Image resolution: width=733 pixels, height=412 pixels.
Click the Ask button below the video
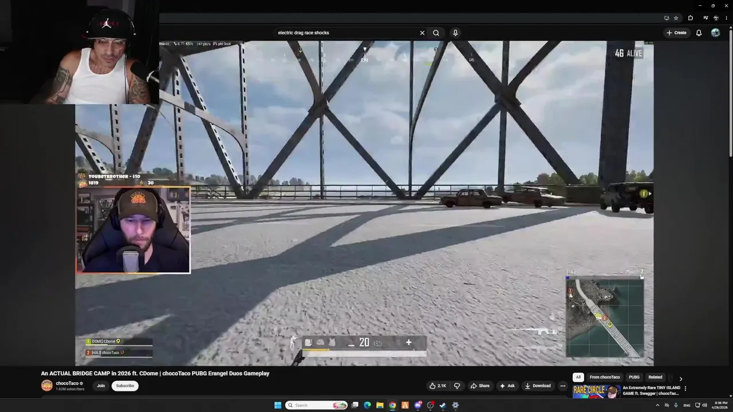point(507,386)
